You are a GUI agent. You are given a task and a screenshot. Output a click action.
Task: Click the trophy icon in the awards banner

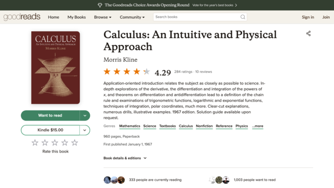pos(100,5)
